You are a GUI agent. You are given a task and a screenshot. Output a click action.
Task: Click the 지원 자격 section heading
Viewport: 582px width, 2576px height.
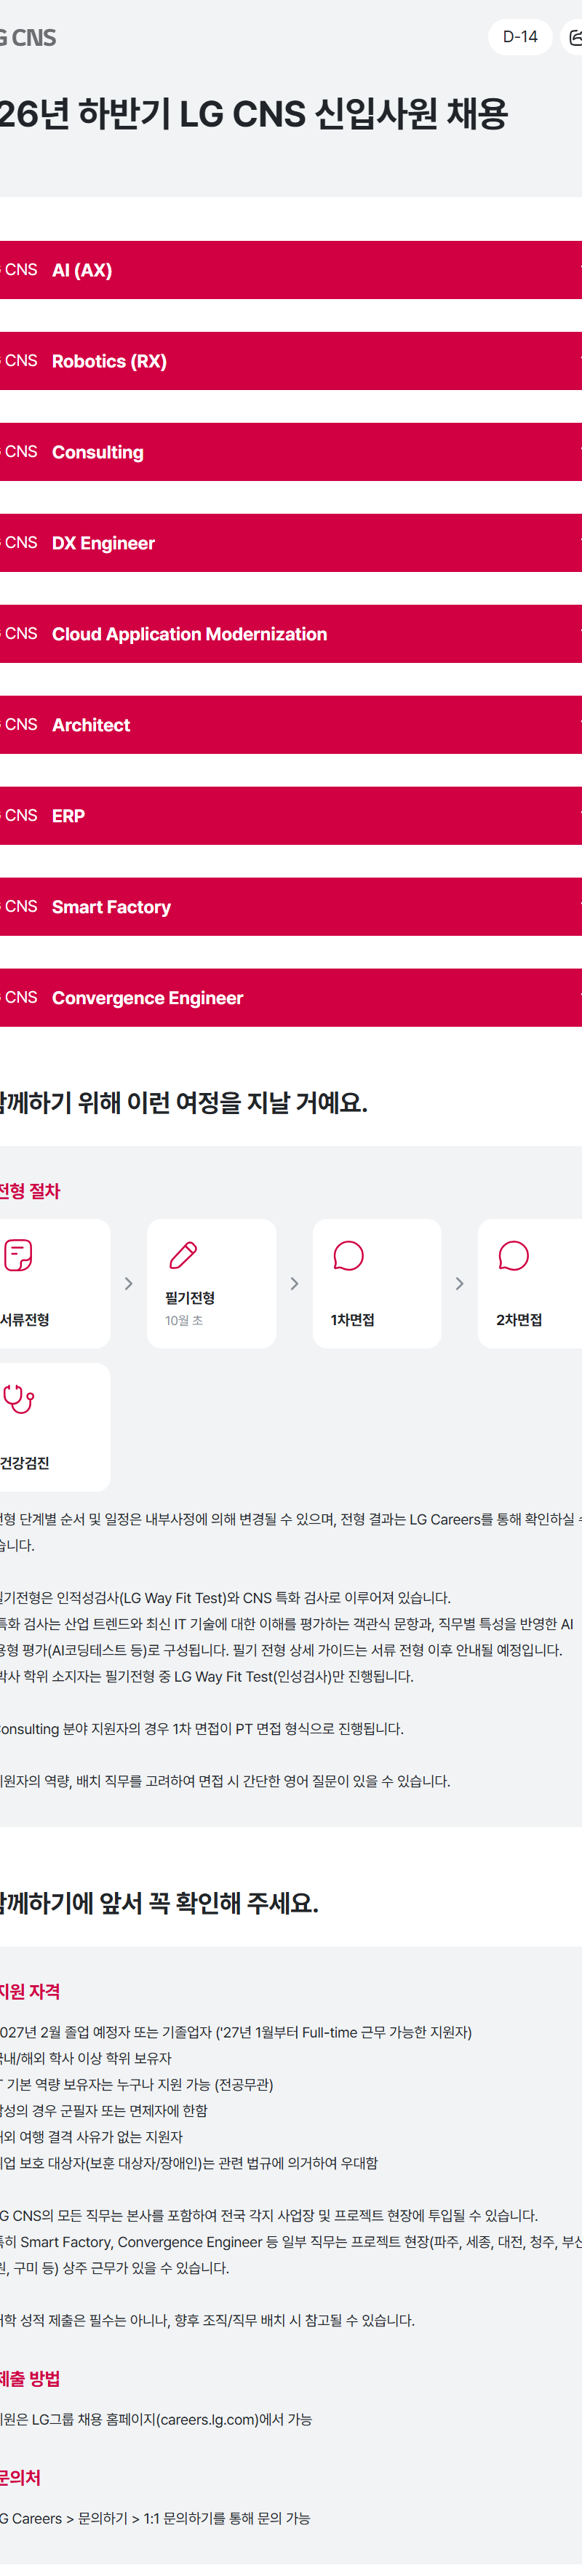tap(30, 1991)
